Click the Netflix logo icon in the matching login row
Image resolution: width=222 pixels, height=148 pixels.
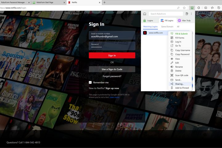click(145, 33)
